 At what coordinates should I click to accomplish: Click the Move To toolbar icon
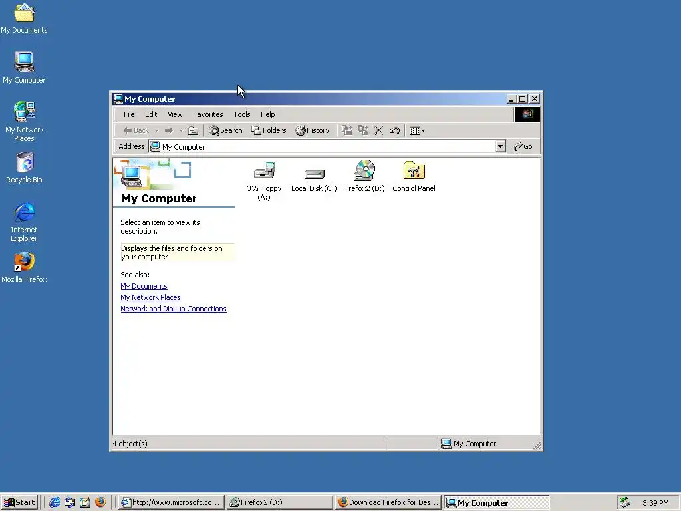[x=347, y=130]
